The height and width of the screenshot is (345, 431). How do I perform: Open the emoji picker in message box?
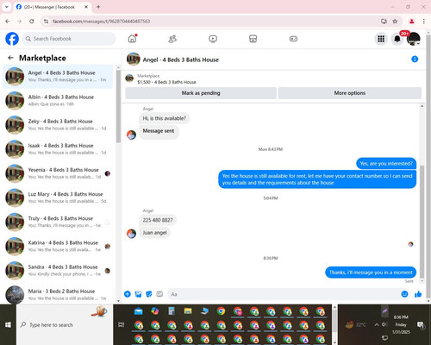(404, 294)
